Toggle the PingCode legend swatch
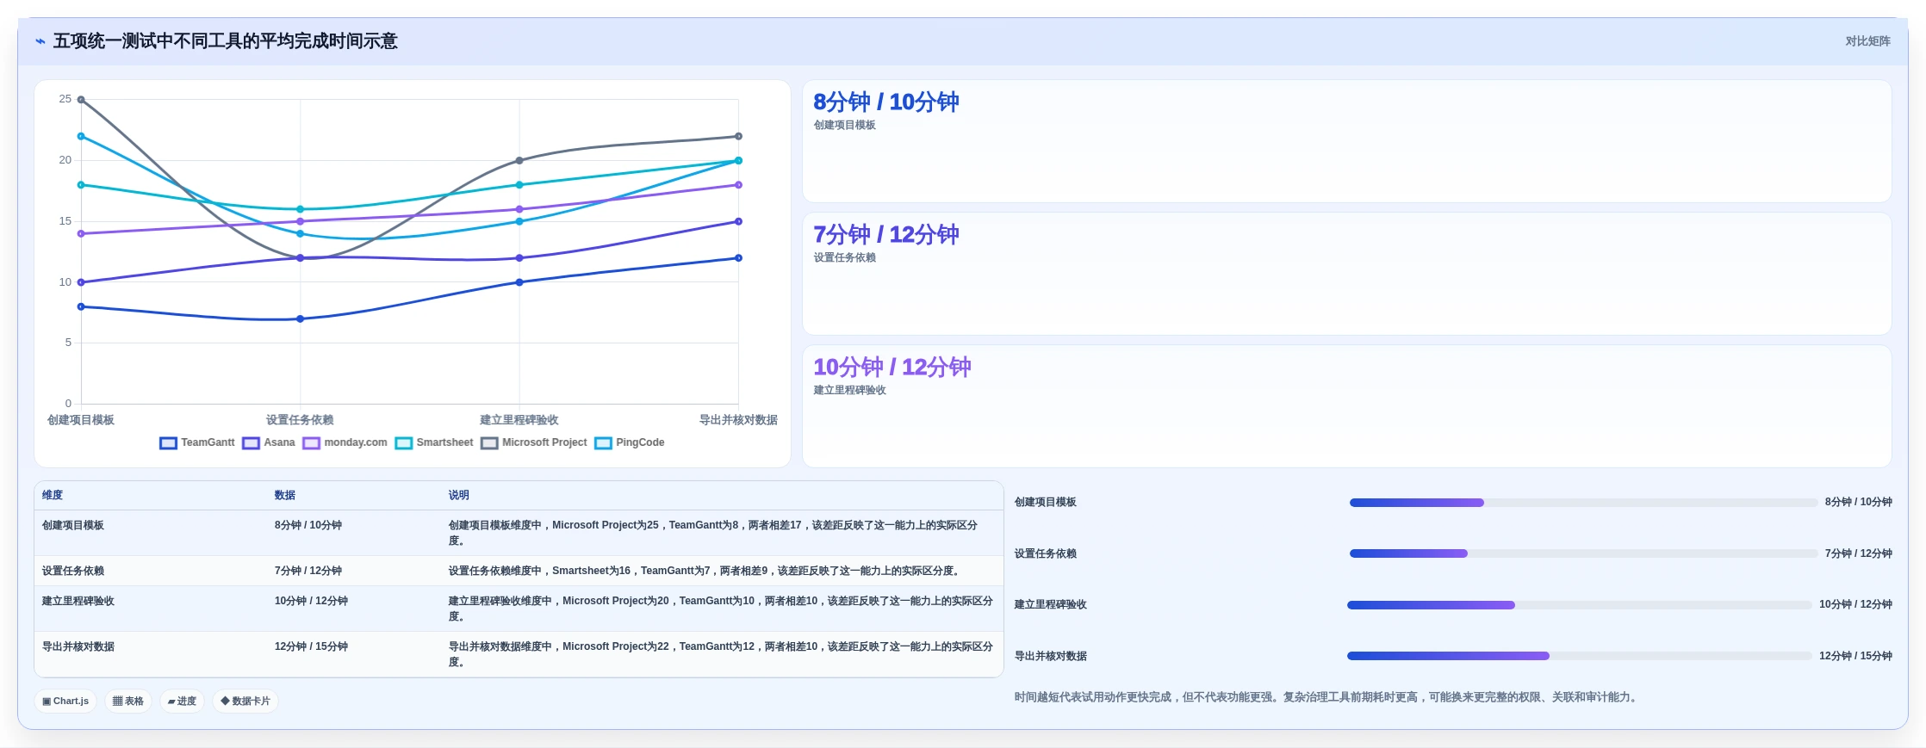Image resolution: width=1926 pixels, height=748 pixels. click(604, 443)
